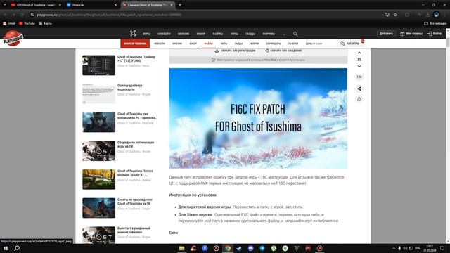Open the Chrome downloads icon
Image resolution: width=450 pixels, height=253 pixels.
(x=427, y=15)
